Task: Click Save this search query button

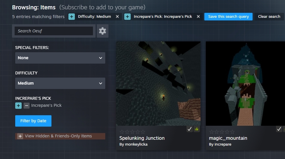Action: pyautogui.click(x=228, y=17)
